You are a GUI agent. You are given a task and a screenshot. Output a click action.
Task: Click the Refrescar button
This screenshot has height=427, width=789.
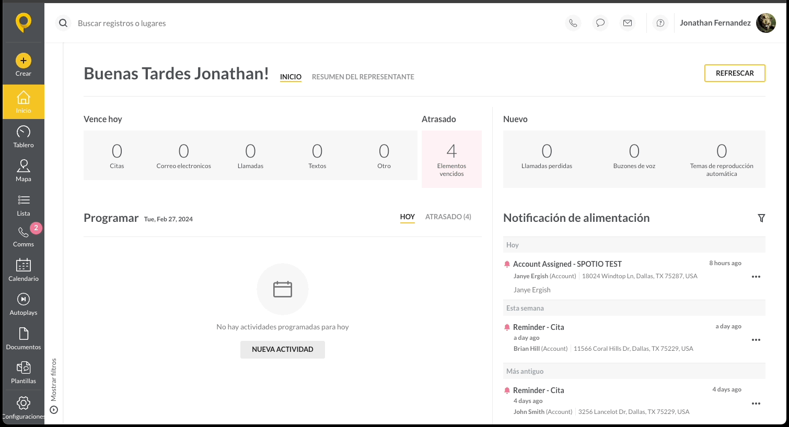735,73
